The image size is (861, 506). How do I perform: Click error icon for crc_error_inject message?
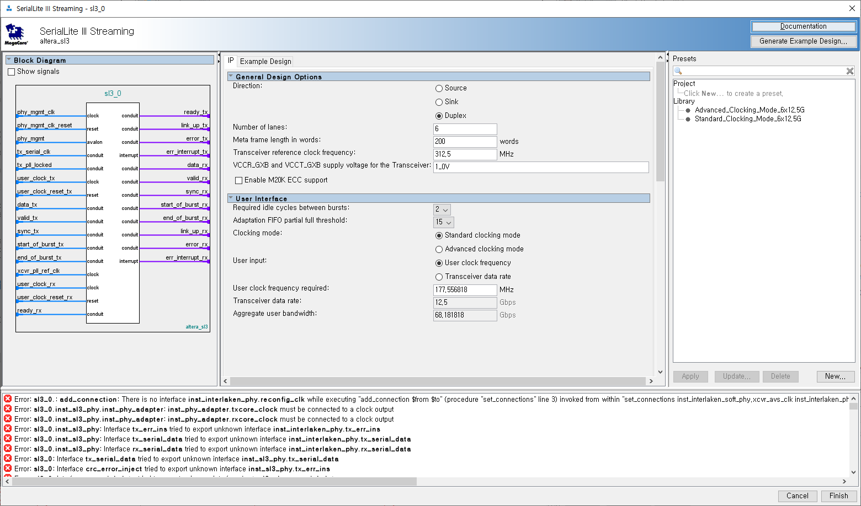[8, 469]
